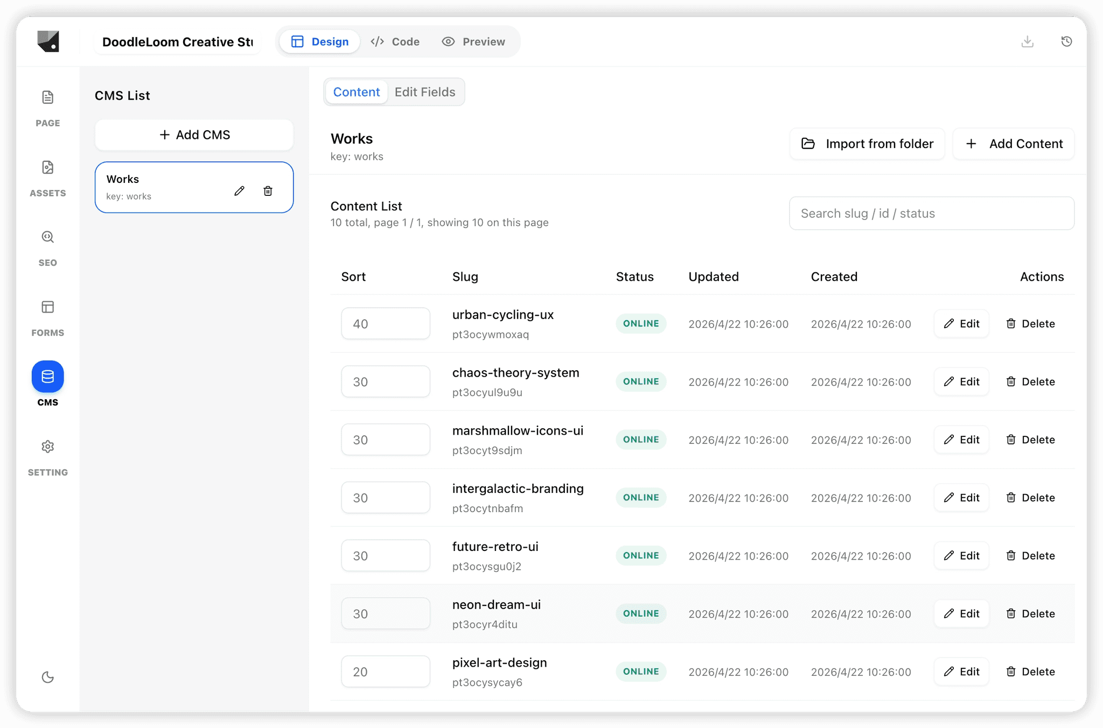Click sort field for urban-cycling-ux row
1103x728 pixels.
tap(385, 323)
